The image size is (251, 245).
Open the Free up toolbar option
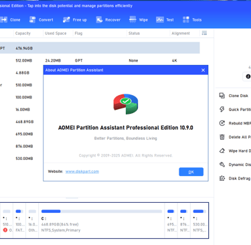tap(75, 20)
